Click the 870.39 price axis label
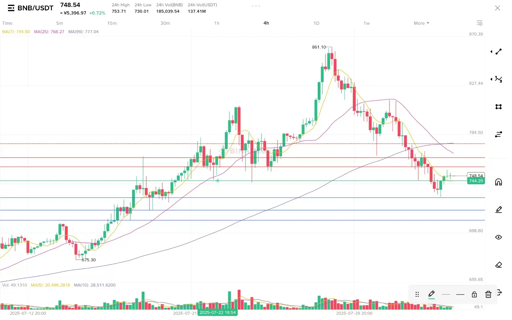512x320 pixels. click(476, 34)
